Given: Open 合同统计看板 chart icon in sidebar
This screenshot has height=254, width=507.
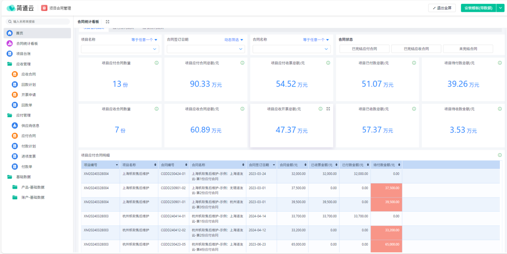Looking at the screenshot, I should 9,43.
